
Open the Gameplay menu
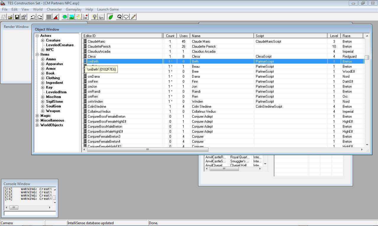pos(74,9)
